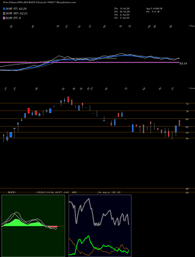Click the 'Avg V: 0.003 M' value
195x257 pixels.
[x=154, y=9]
